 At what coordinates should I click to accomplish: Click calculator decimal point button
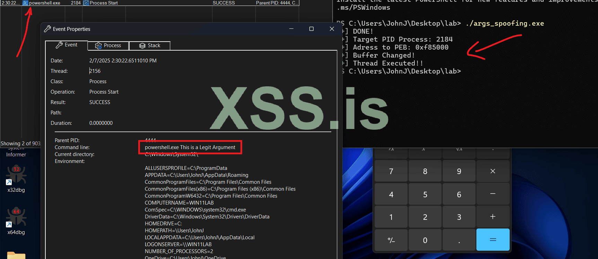click(459, 240)
